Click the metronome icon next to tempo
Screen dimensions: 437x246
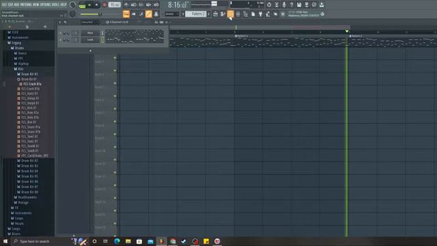pos(126,5)
